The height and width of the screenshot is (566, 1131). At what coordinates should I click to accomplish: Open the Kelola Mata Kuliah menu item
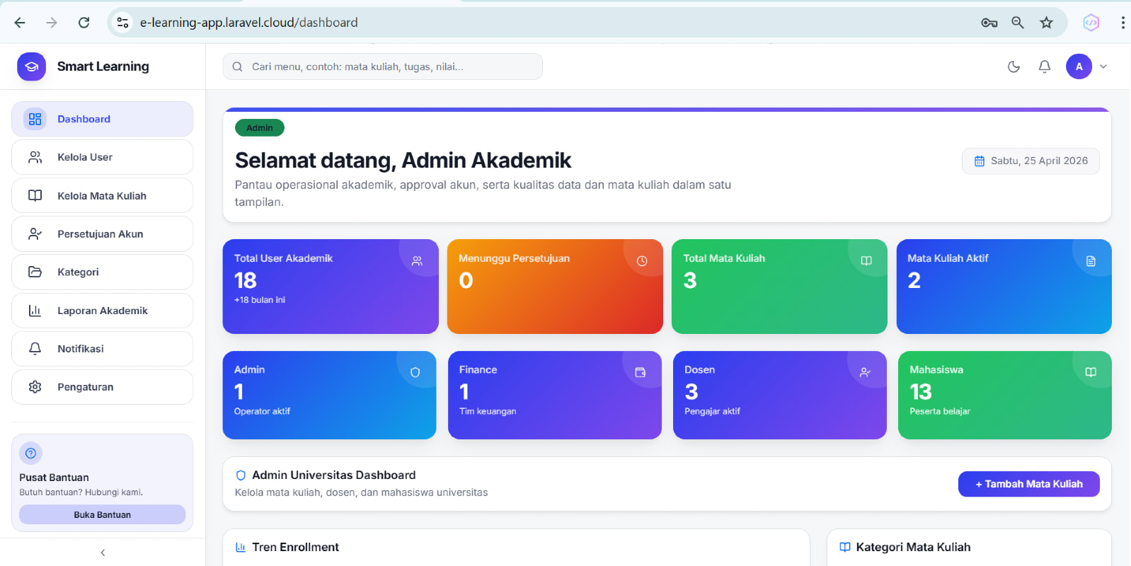coord(102,195)
